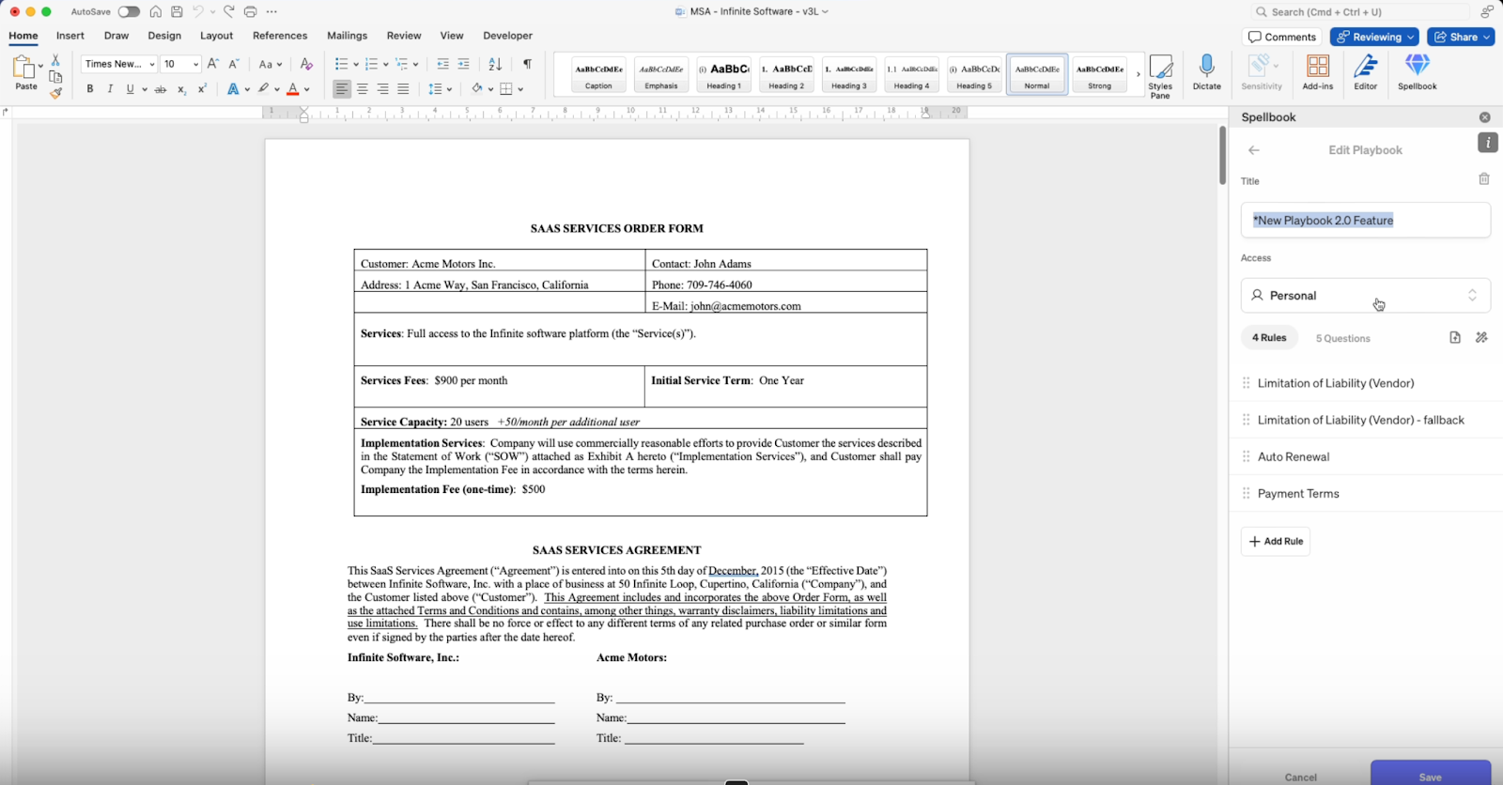Apply the Heading 1 style
The image size is (1503, 785).
click(x=723, y=74)
